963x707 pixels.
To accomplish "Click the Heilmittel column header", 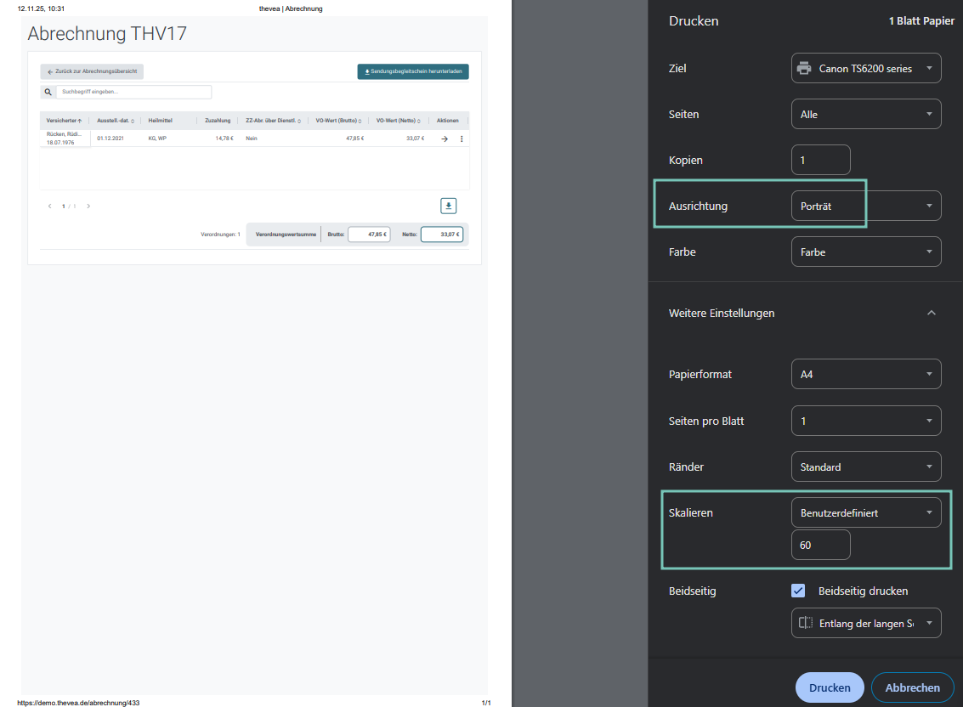I will tap(161, 121).
